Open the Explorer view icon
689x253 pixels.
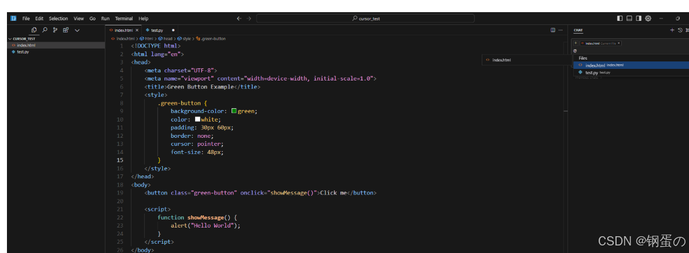[34, 30]
